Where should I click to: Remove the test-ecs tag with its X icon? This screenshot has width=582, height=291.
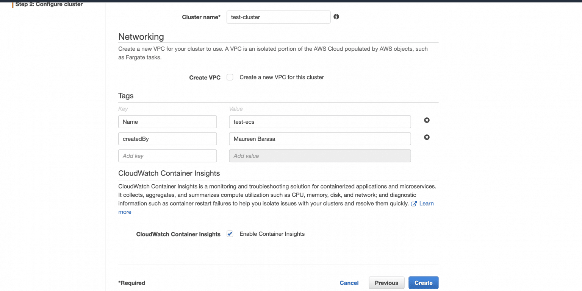[x=427, y=120]
